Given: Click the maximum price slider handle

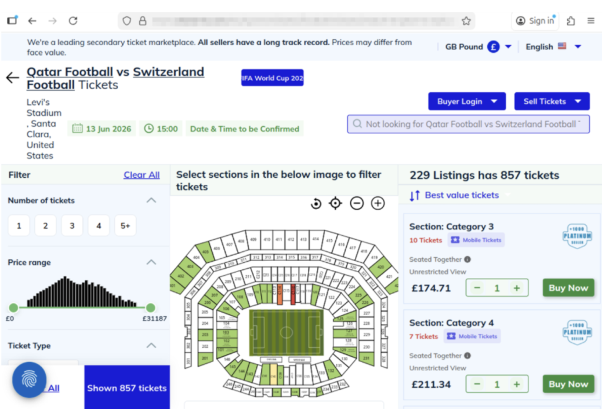Looking at the screenshot, I should pos(150,307).
